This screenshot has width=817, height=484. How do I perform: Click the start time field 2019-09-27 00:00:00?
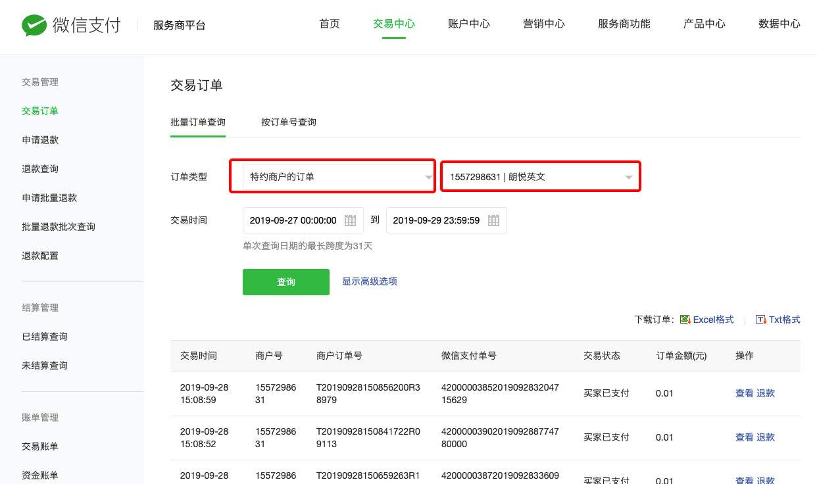tap(293, 220)
